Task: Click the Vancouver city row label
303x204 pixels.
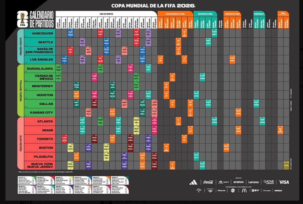Action: point(42,33)
